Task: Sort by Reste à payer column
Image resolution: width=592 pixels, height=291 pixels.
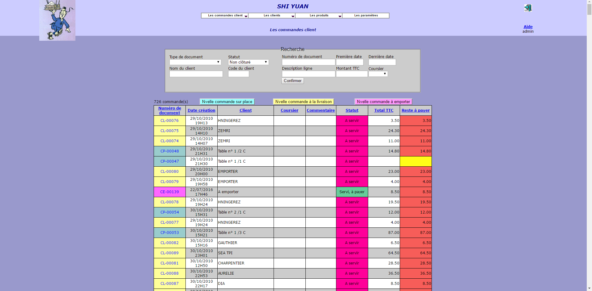Action: pos(415,110)
